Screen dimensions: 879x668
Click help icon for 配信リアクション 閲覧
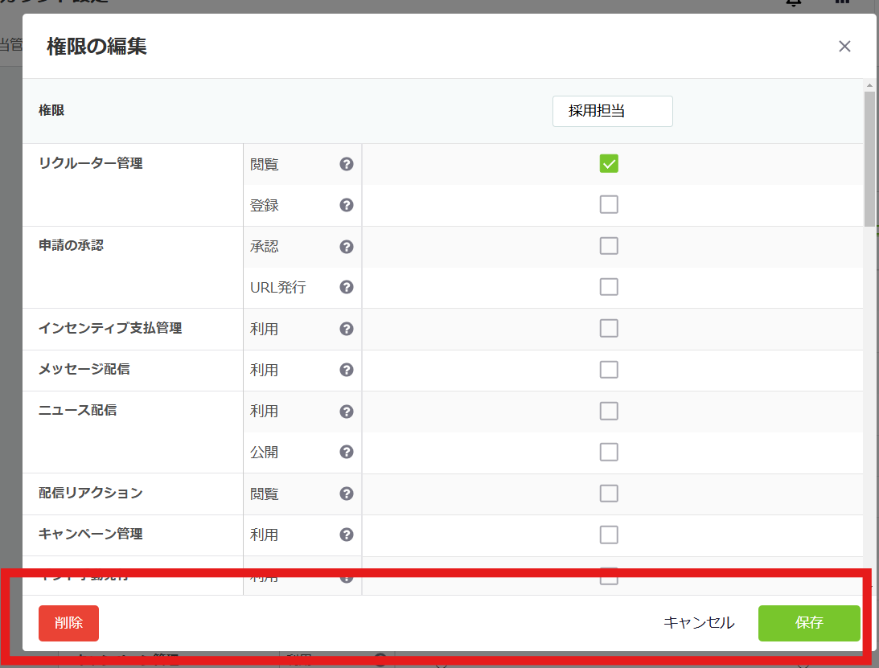(347, 494)
